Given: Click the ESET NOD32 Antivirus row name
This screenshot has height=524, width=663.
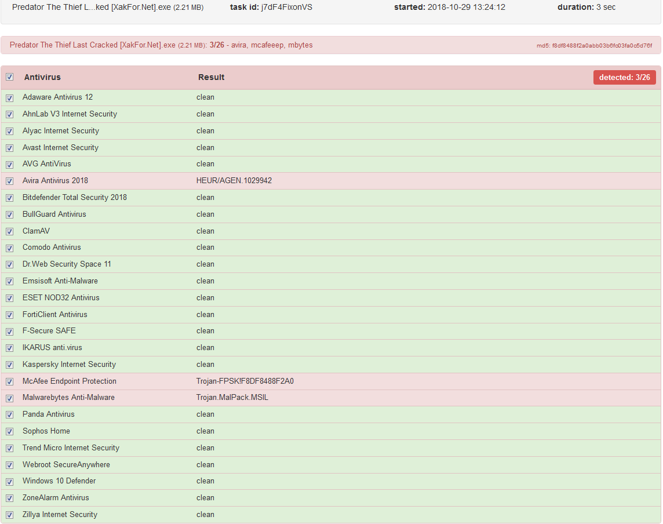Looking at the screenshot, I should tap(61, 298).
